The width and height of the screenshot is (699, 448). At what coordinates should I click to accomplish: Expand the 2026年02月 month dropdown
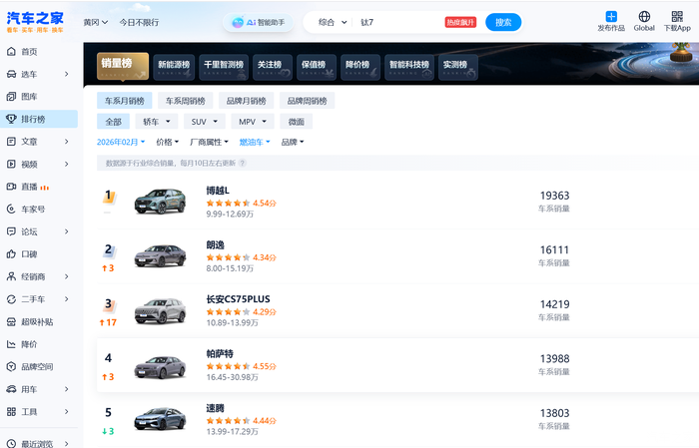click(122, 143)
